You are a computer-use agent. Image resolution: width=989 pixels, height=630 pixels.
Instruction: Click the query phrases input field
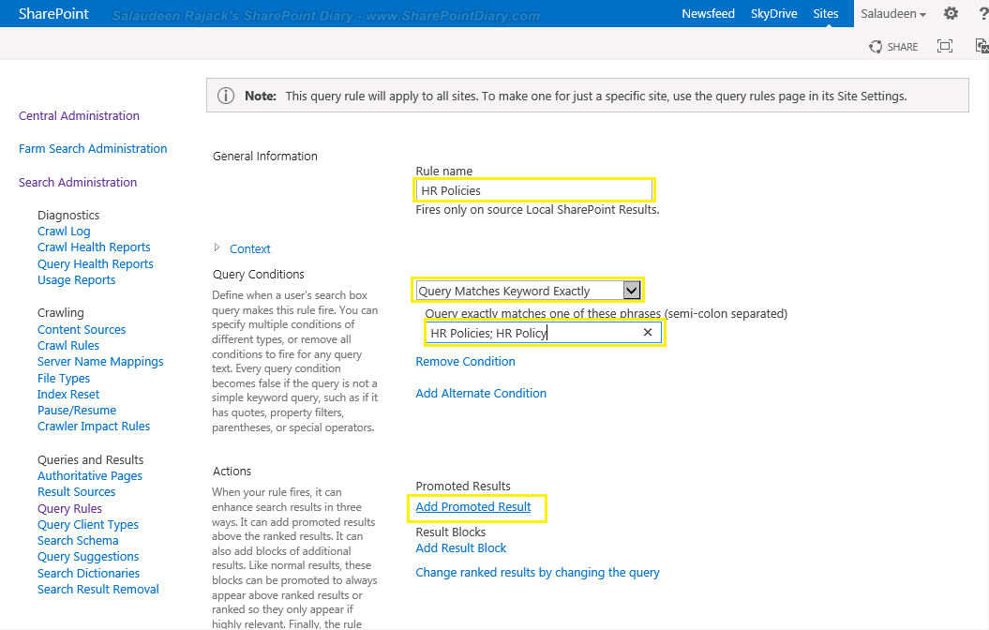[x=543, y=332]
